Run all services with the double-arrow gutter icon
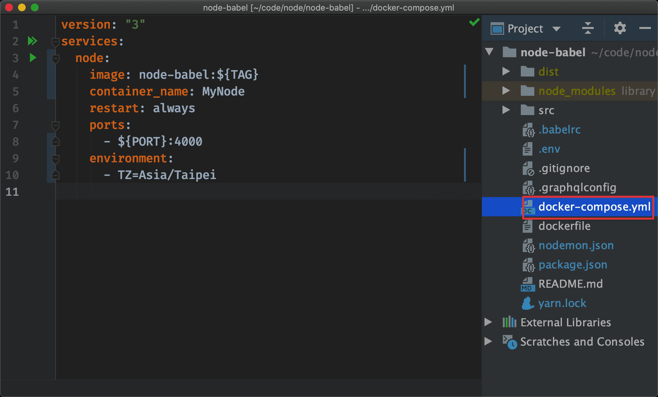Image resolution: width=658 pixels, height=397 pixels. (x=32, y=41)
